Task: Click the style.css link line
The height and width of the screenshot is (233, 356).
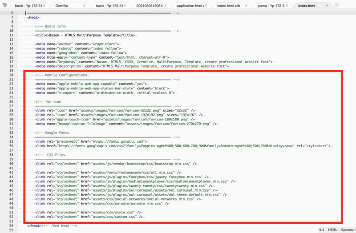Action: pyautogui.click(x=88, y=213)
